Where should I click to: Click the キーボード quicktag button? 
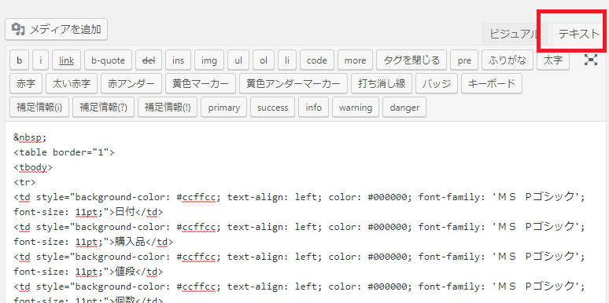coord(492,84)
